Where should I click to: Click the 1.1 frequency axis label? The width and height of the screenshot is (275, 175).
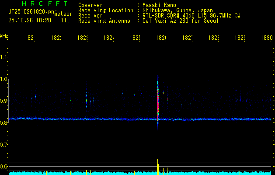coord(4,57)
